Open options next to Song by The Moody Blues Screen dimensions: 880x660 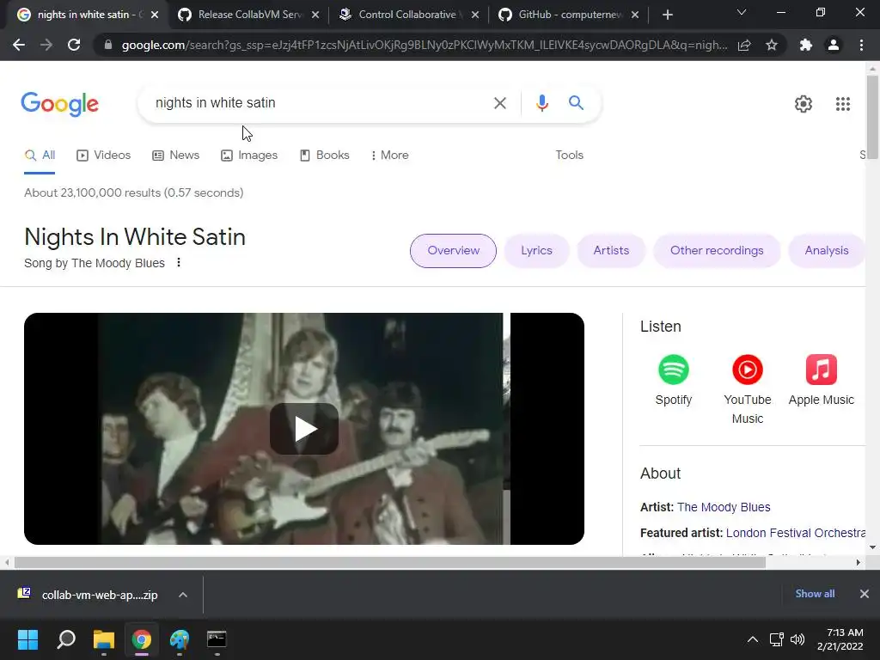coord(179,263)
